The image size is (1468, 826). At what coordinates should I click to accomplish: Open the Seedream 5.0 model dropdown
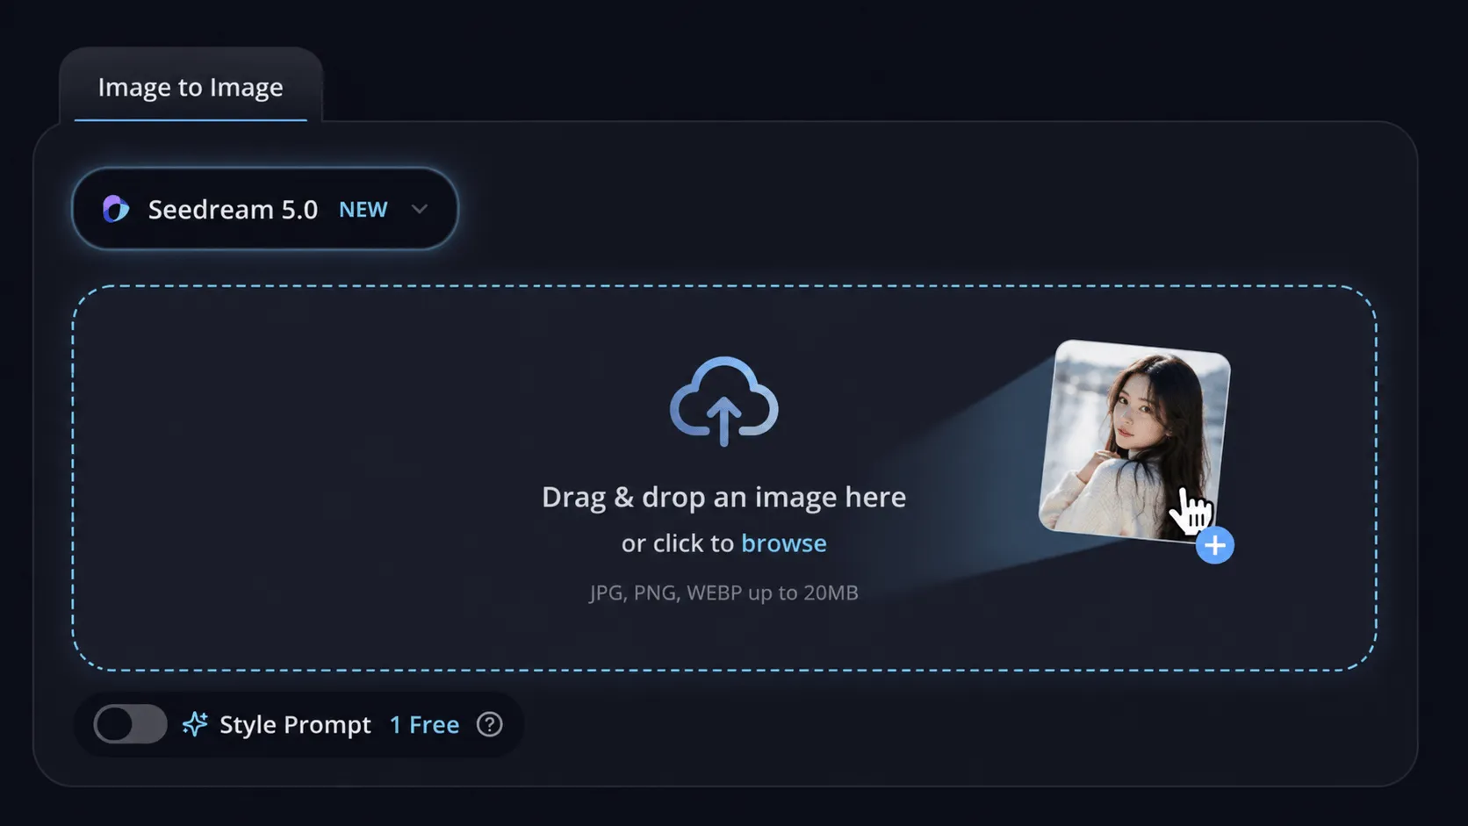265,209
